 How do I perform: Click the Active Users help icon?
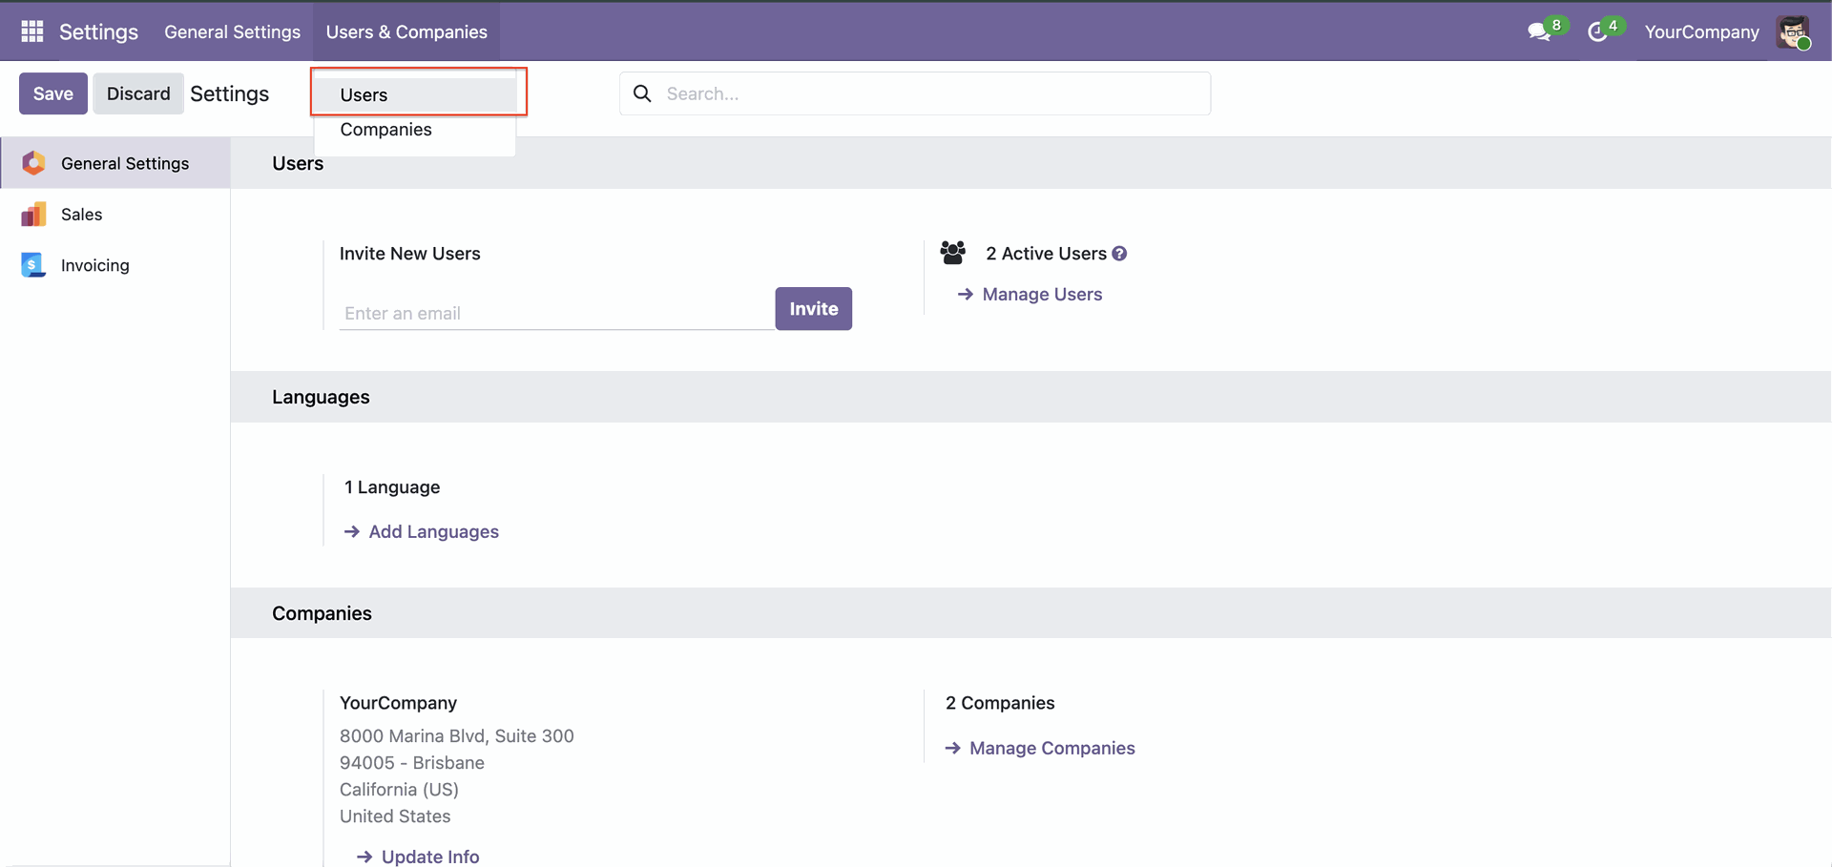(x=1119, y=254)
